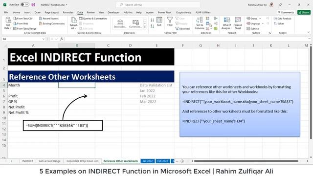This screenshot has height=176, width=313.
Task: Open Recent Sources
Action: tap(49, 19)
